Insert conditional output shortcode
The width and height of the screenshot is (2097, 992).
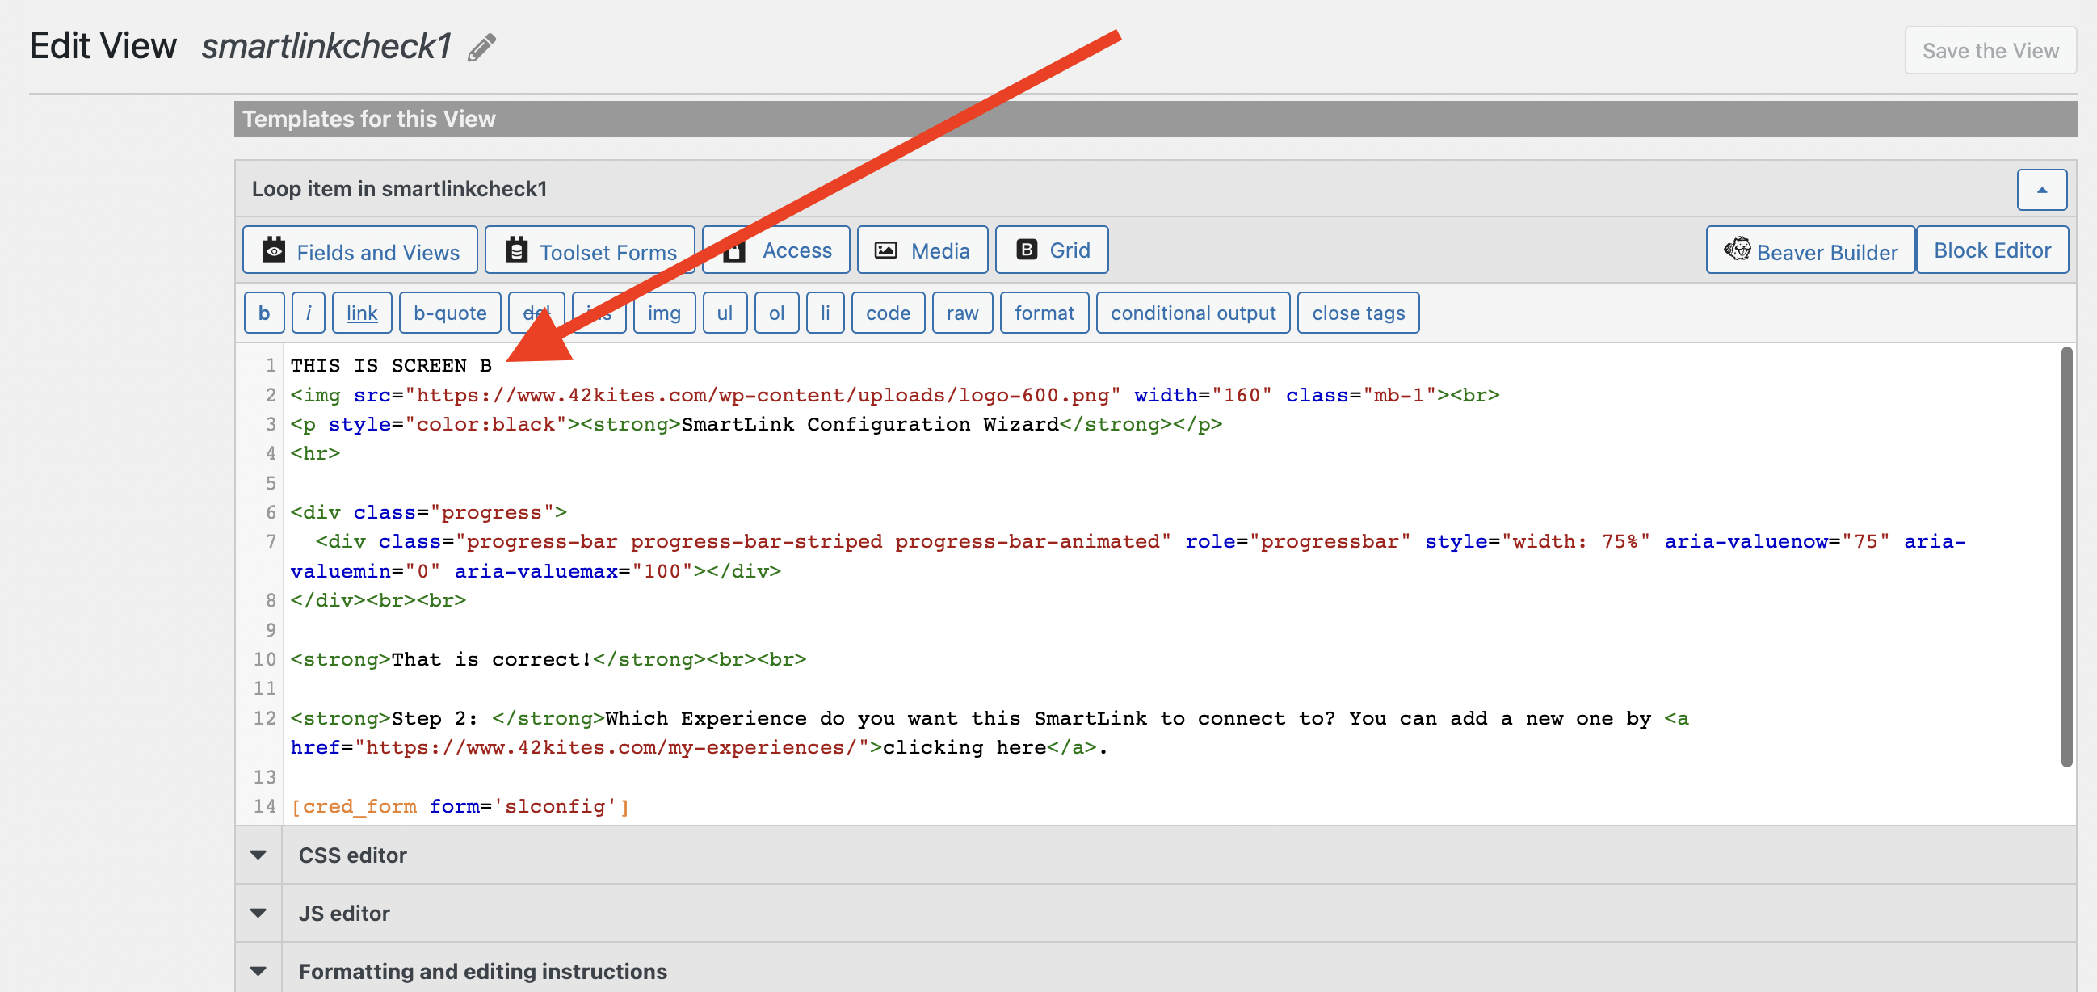(1192, 313)
